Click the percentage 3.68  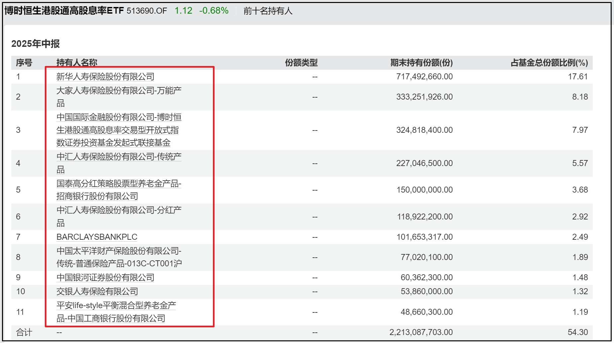[580, 190]
